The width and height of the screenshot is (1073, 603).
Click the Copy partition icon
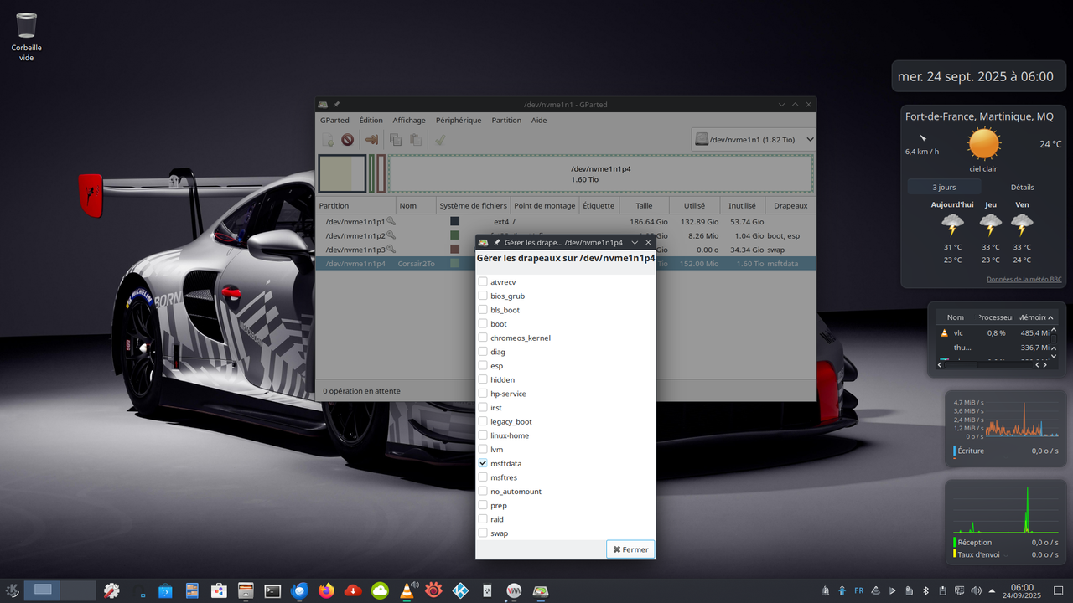pyautogui.click(x=395, y=140)
